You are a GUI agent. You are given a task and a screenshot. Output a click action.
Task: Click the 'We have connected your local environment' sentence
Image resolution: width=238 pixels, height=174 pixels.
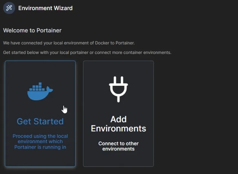[69, 43]
